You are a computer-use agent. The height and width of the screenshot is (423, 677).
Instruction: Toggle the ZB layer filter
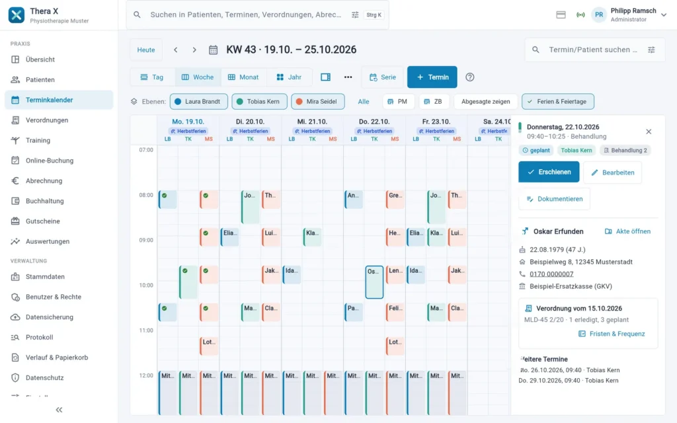(x=434, y=101)
